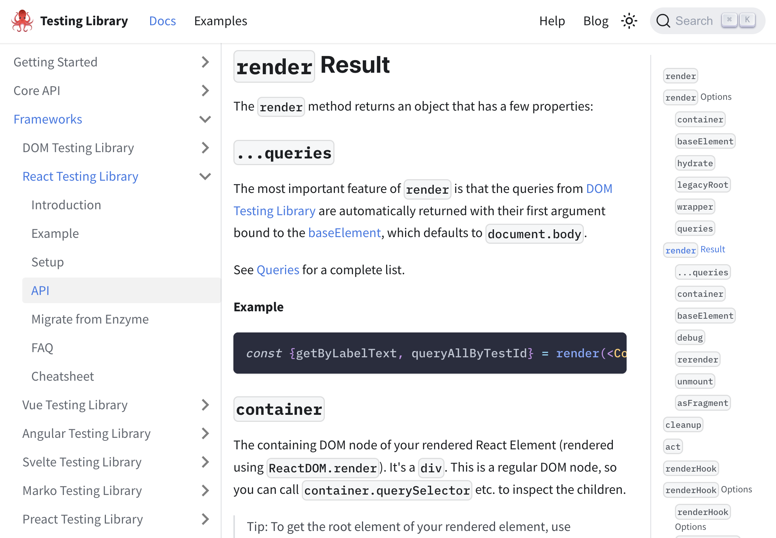The height and width of the screenshot is (538, 776).
Task: Open the Queries link for complete list
Action: point(278,270)
